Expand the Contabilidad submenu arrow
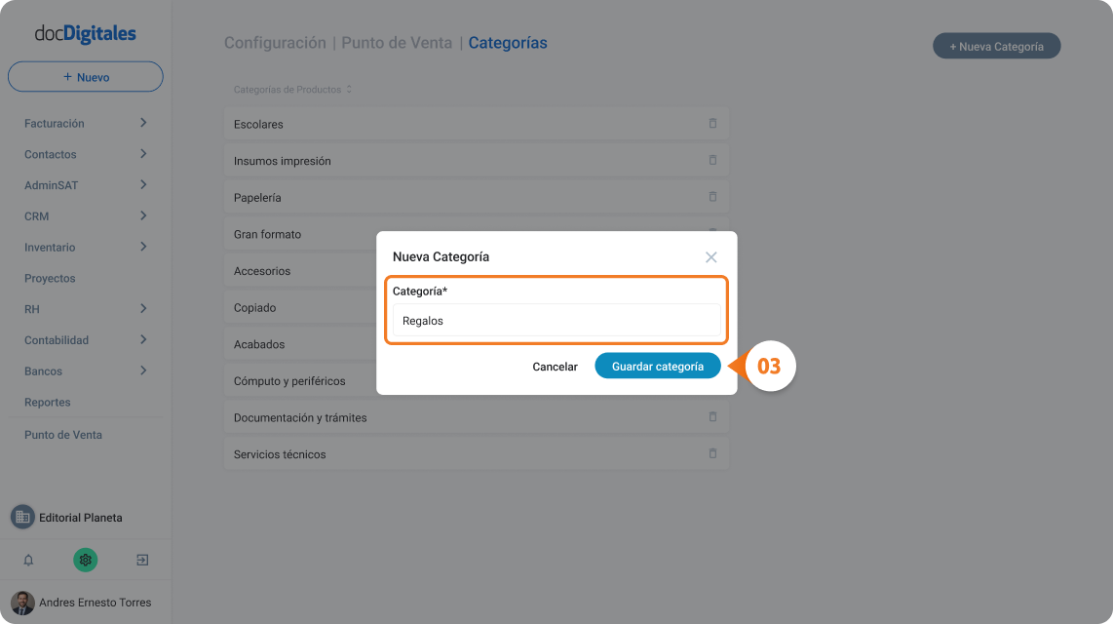The width and height of the screenshot is (1113, 624). 143,339
